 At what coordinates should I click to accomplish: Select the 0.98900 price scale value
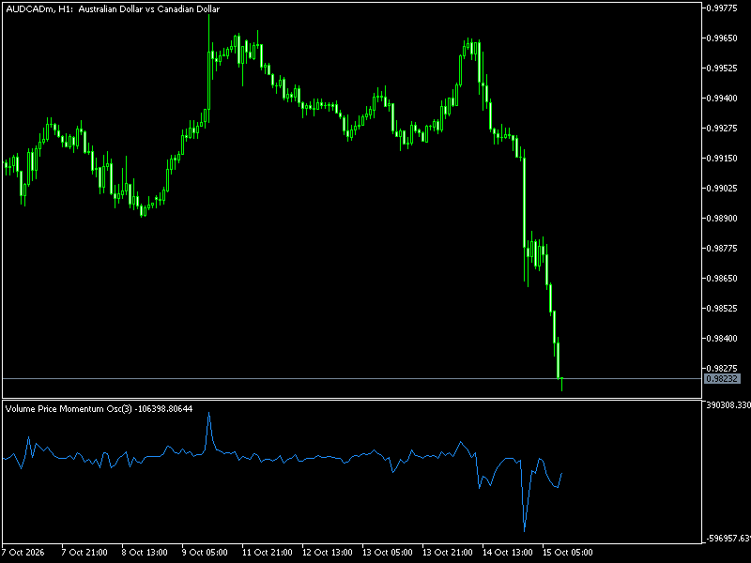(724, 219)
